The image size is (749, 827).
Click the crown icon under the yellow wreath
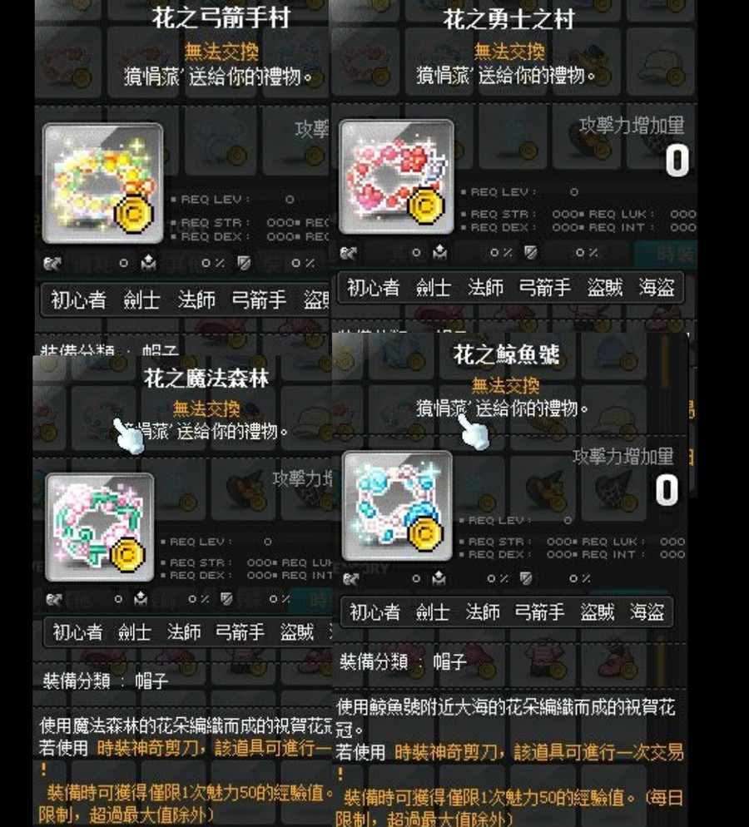148,263
